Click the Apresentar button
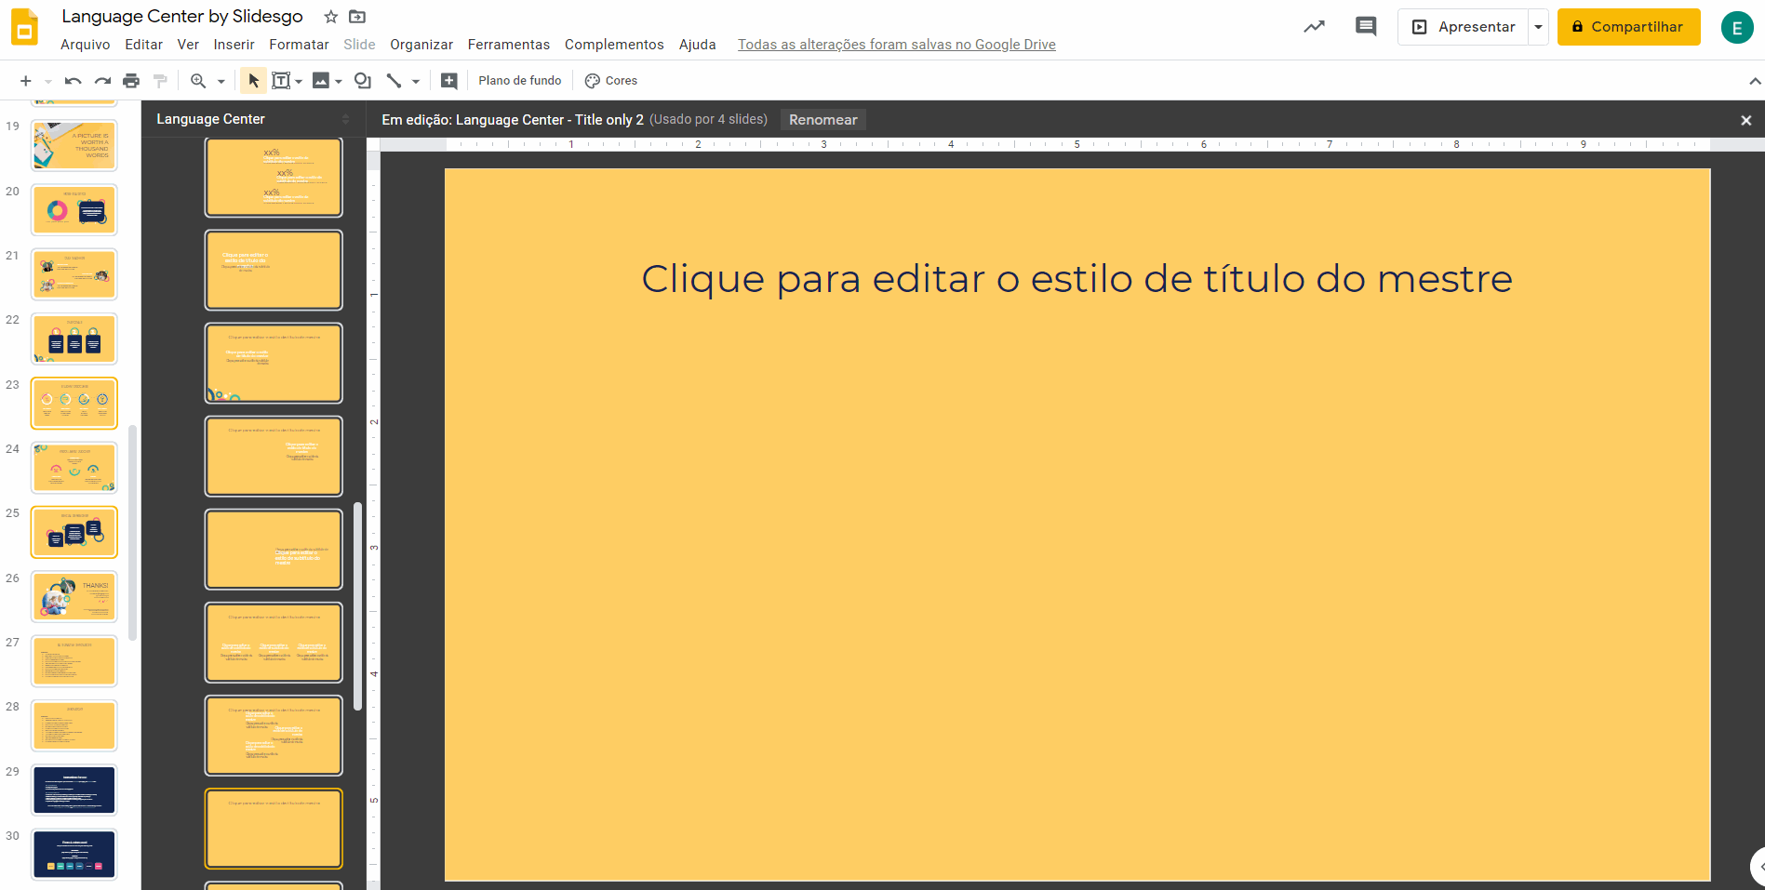 (x=1464, y=27)
